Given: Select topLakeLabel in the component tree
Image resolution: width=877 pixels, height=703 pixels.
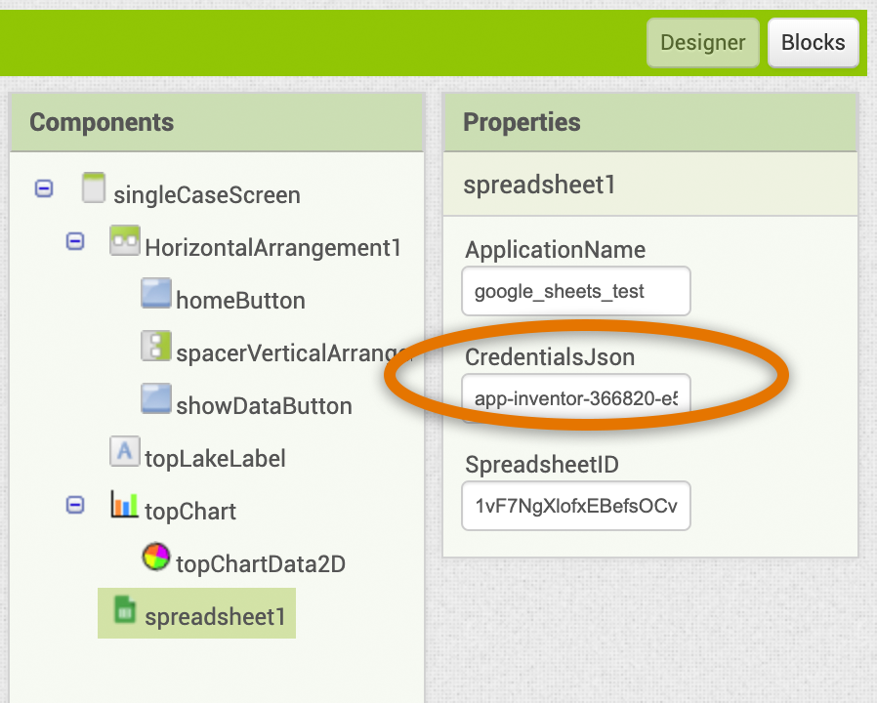Looking at the screenshot, I should point(215,459).
